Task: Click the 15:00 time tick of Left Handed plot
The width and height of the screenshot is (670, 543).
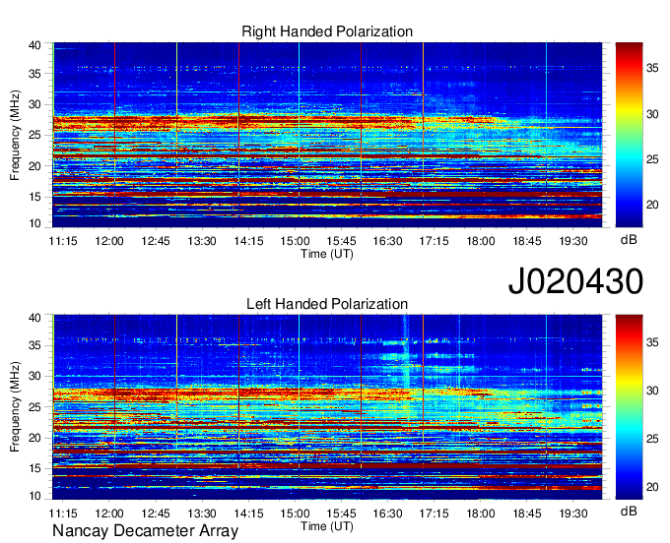Action: (x=295, y=513)
